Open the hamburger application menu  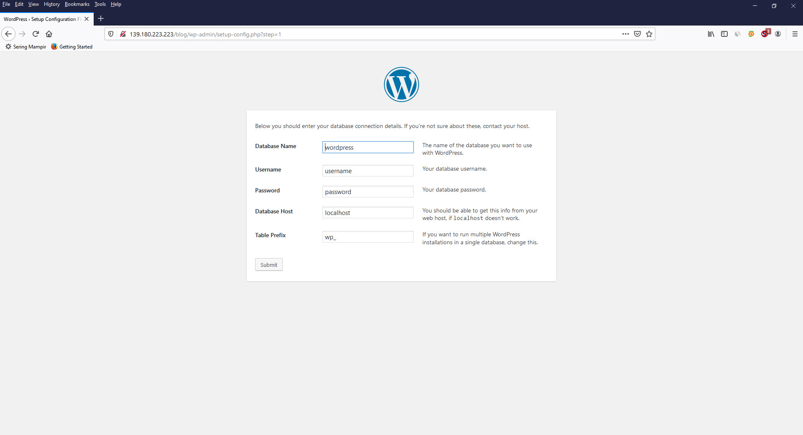(x=795, y=34)
